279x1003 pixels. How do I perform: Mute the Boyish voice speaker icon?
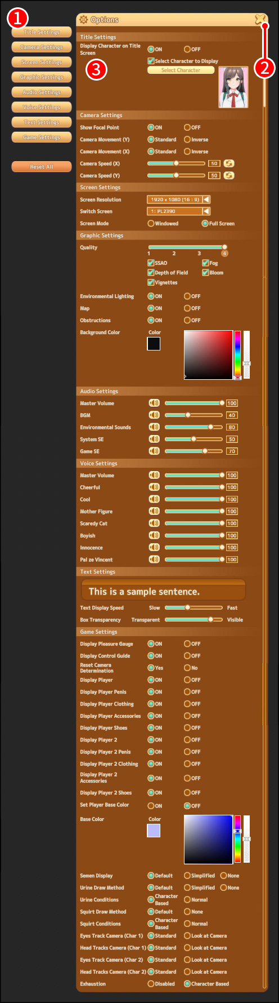pyautogui.click(x=154, y=535)
